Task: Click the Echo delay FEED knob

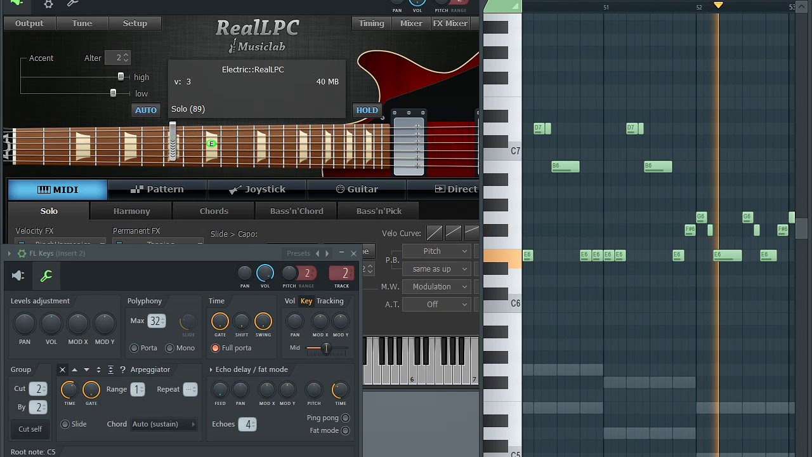Action: [x=220, y=390]
